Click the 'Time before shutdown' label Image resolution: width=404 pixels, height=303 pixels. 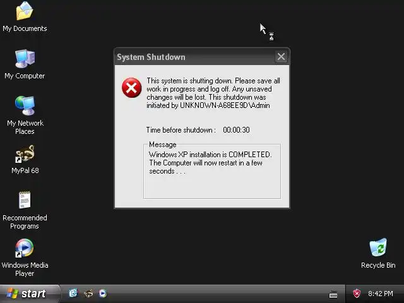181,130
